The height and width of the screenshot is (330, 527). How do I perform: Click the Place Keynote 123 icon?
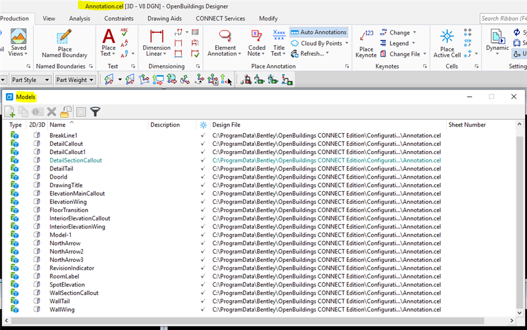point(366,36)
